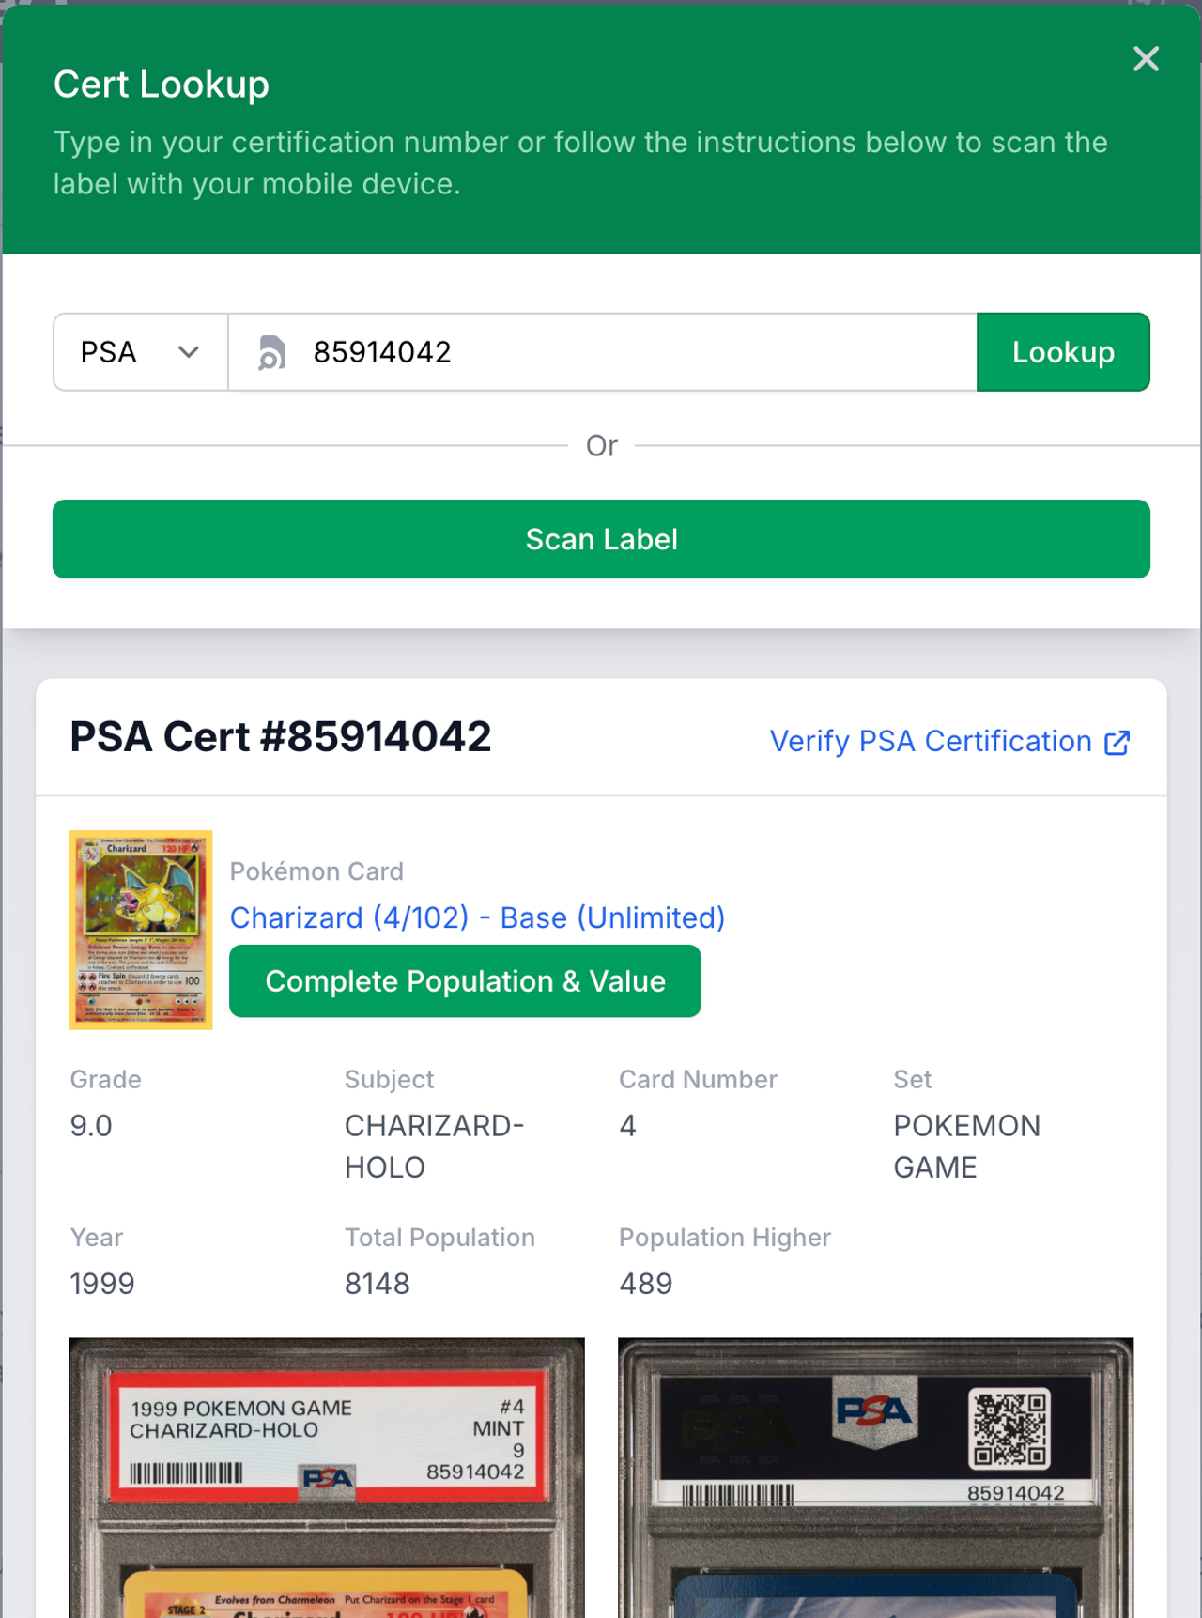Click the external link icon beside Verify
Screen dimensions: 1202x1618
(x=1117, y=743)
